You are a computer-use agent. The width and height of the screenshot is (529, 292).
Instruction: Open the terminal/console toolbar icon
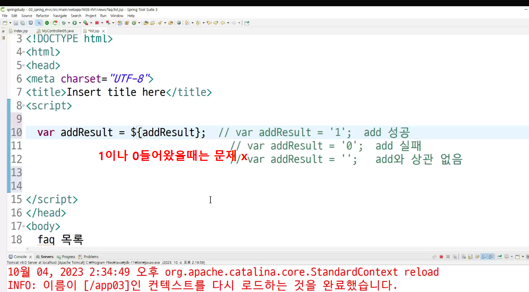[x=30, y=23]
